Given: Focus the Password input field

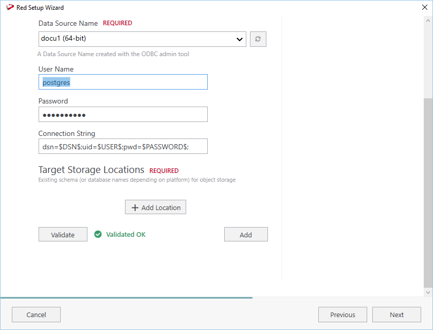Looking at the screenshot, I should click(123, 114).
